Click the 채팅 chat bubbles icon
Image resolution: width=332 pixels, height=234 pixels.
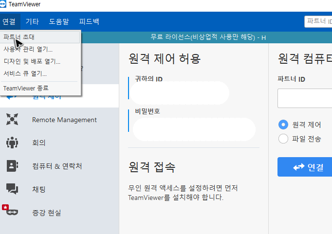coord(12,189)
